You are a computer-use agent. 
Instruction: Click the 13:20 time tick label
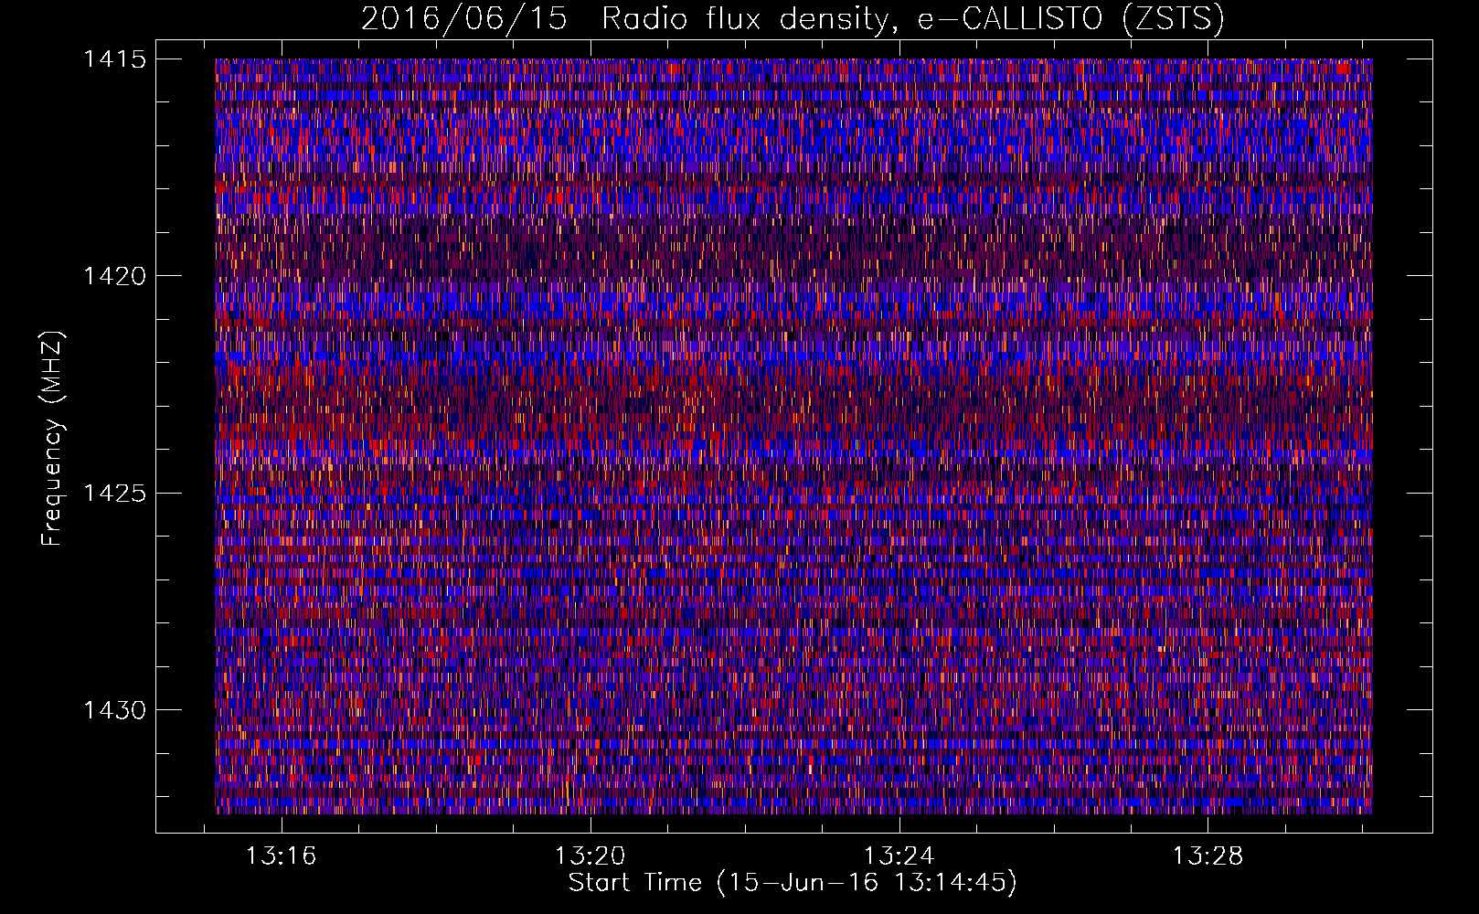591,856
